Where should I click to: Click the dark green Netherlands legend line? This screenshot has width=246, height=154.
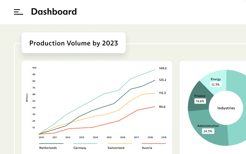click(x=51, y=144)
